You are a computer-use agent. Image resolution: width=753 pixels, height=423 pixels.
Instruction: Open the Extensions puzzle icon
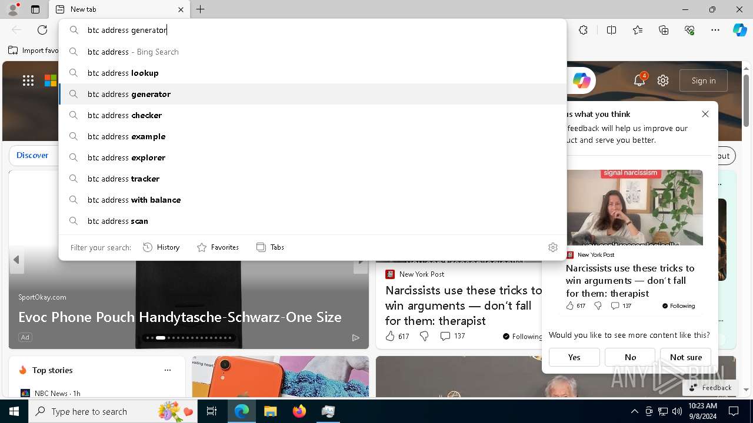click(583, 30)
